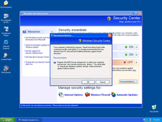Expand the topmost ON section chevron
The height and width of the screenshot is (122, 162).
[x=136, y=47]
